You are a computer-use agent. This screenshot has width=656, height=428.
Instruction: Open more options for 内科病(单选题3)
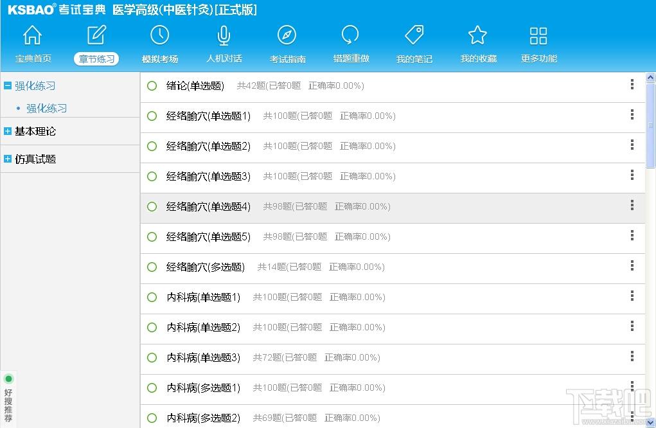coord(632,356)
